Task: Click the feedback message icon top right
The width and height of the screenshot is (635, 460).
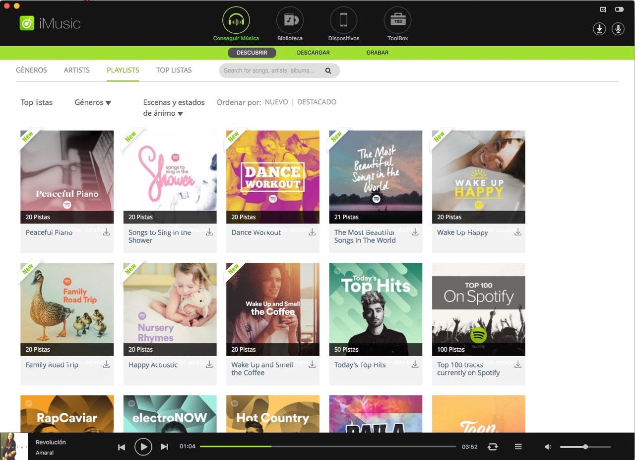Action: pos(603,9)
